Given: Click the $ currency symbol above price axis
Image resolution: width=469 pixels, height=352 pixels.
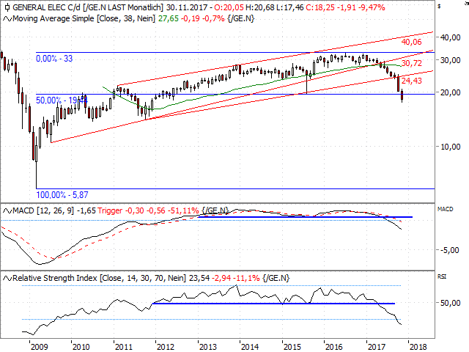Looking at the screenshot, I should 438,6.
